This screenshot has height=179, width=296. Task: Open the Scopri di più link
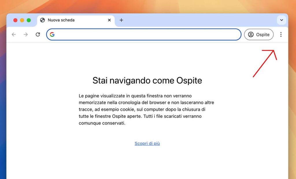pyautogui.click(x=147, y=143)
